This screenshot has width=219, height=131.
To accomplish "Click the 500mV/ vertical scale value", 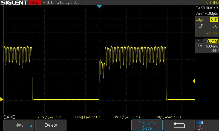I will [x=212, y=46].
